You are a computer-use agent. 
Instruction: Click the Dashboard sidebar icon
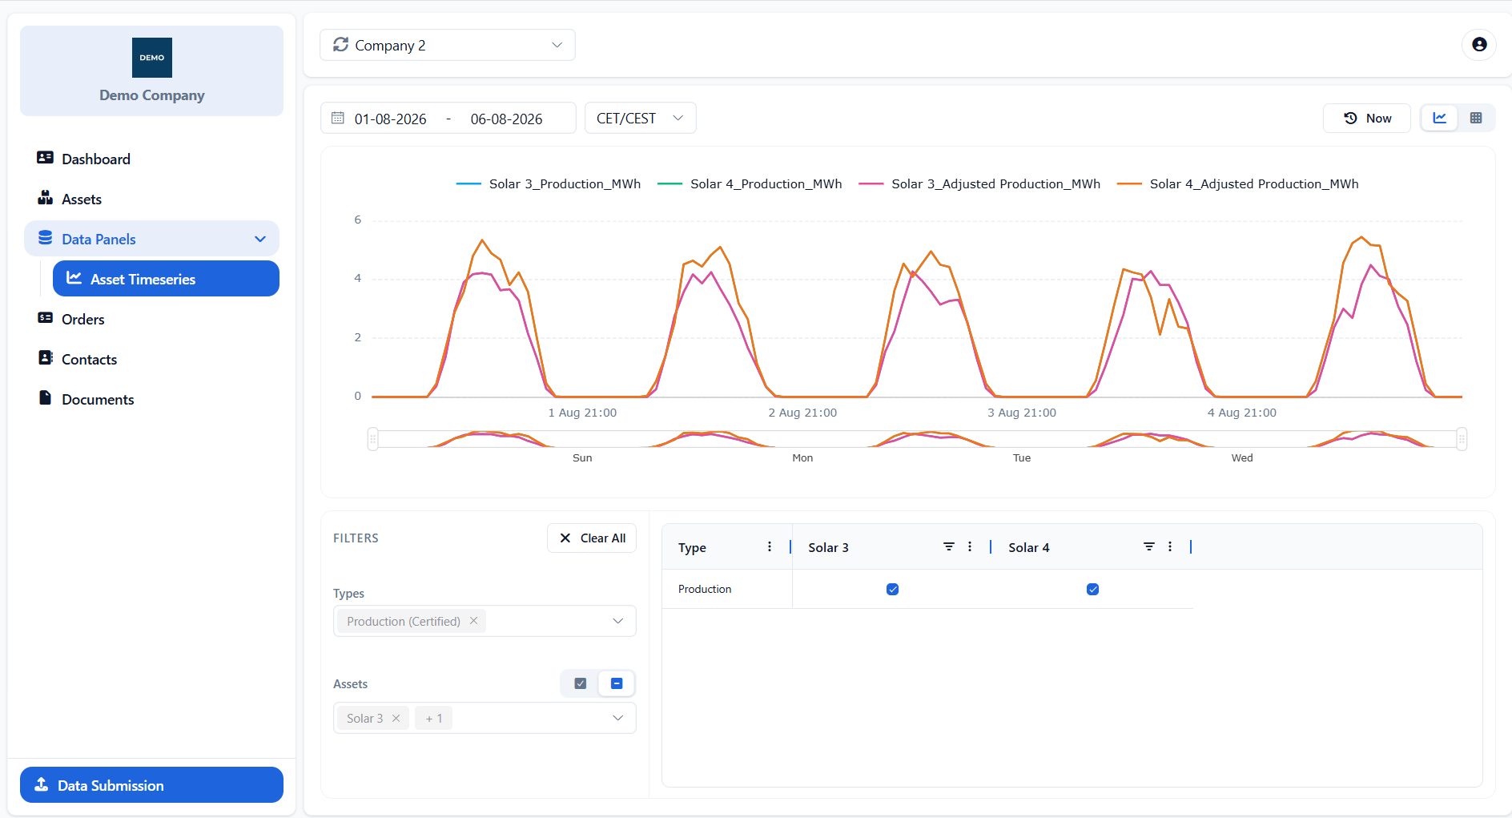[x=45, y=158]
